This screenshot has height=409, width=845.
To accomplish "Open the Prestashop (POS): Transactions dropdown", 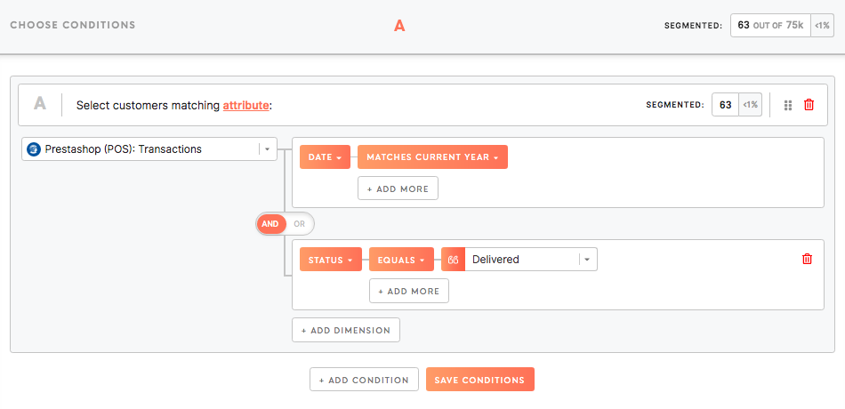I will click(x=149, y=149).
